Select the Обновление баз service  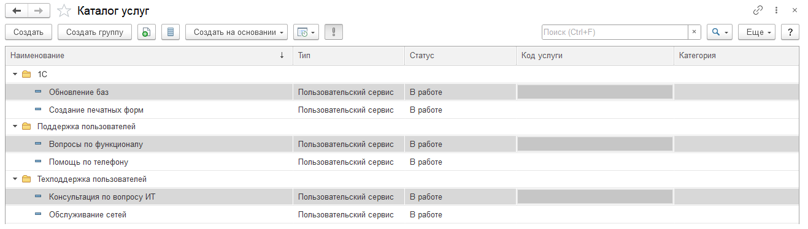tap(79, 92)
